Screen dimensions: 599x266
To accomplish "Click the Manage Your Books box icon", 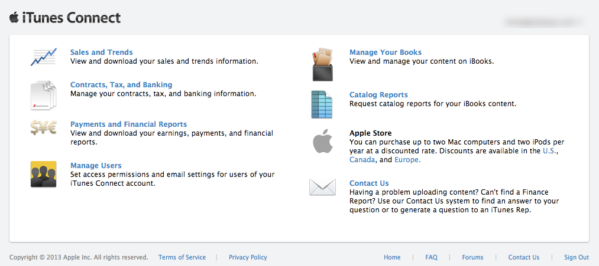I will (323, 64).
